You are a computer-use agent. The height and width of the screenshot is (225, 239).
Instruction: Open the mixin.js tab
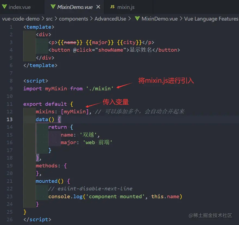coord(126,7)
